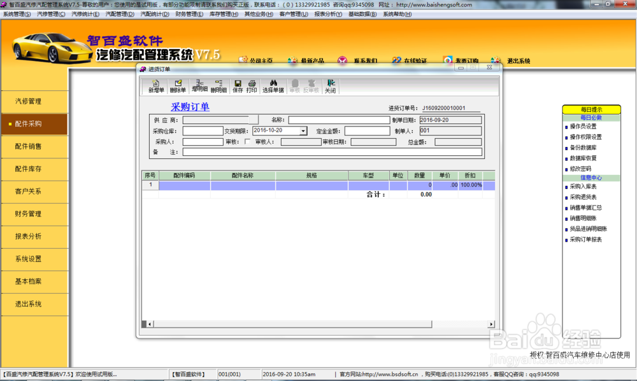Open 我要订购 in the top navigation

coord(461,60)
